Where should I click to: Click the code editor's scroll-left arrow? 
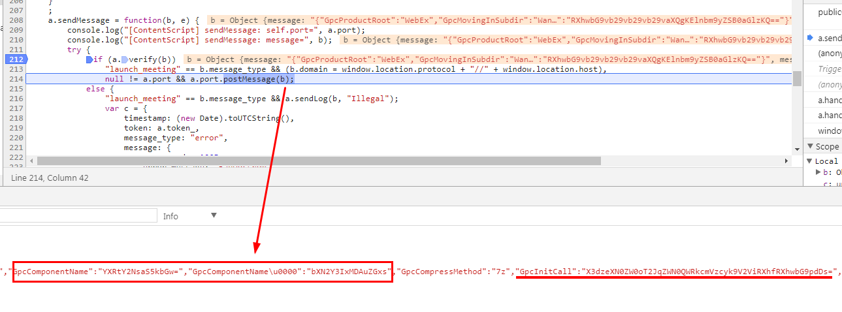(x=31, y=161)
